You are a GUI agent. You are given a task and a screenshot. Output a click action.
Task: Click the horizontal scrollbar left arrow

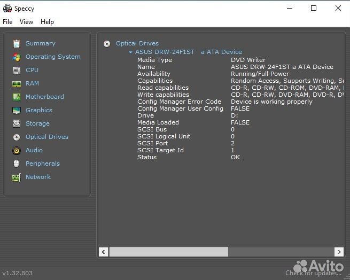pyautogui.click(x=103, y=252)
